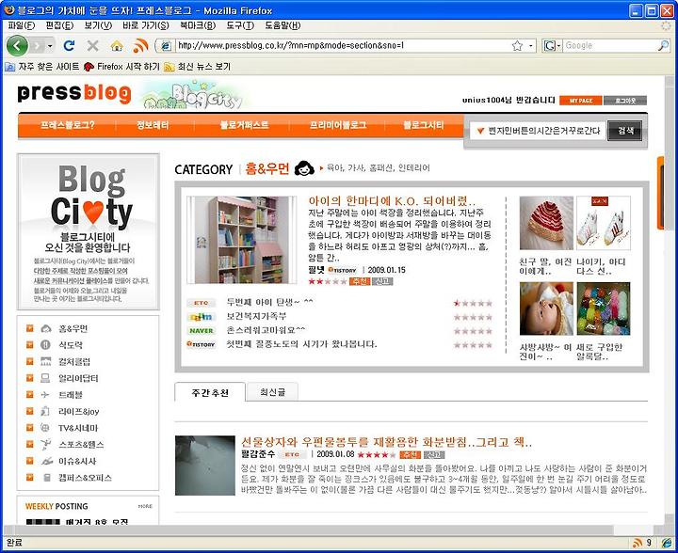Select the 라이프&joy category icon

45,411
